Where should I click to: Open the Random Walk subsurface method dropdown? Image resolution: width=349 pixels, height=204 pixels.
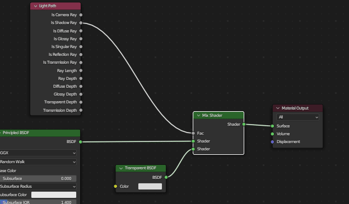coord(38,162)
